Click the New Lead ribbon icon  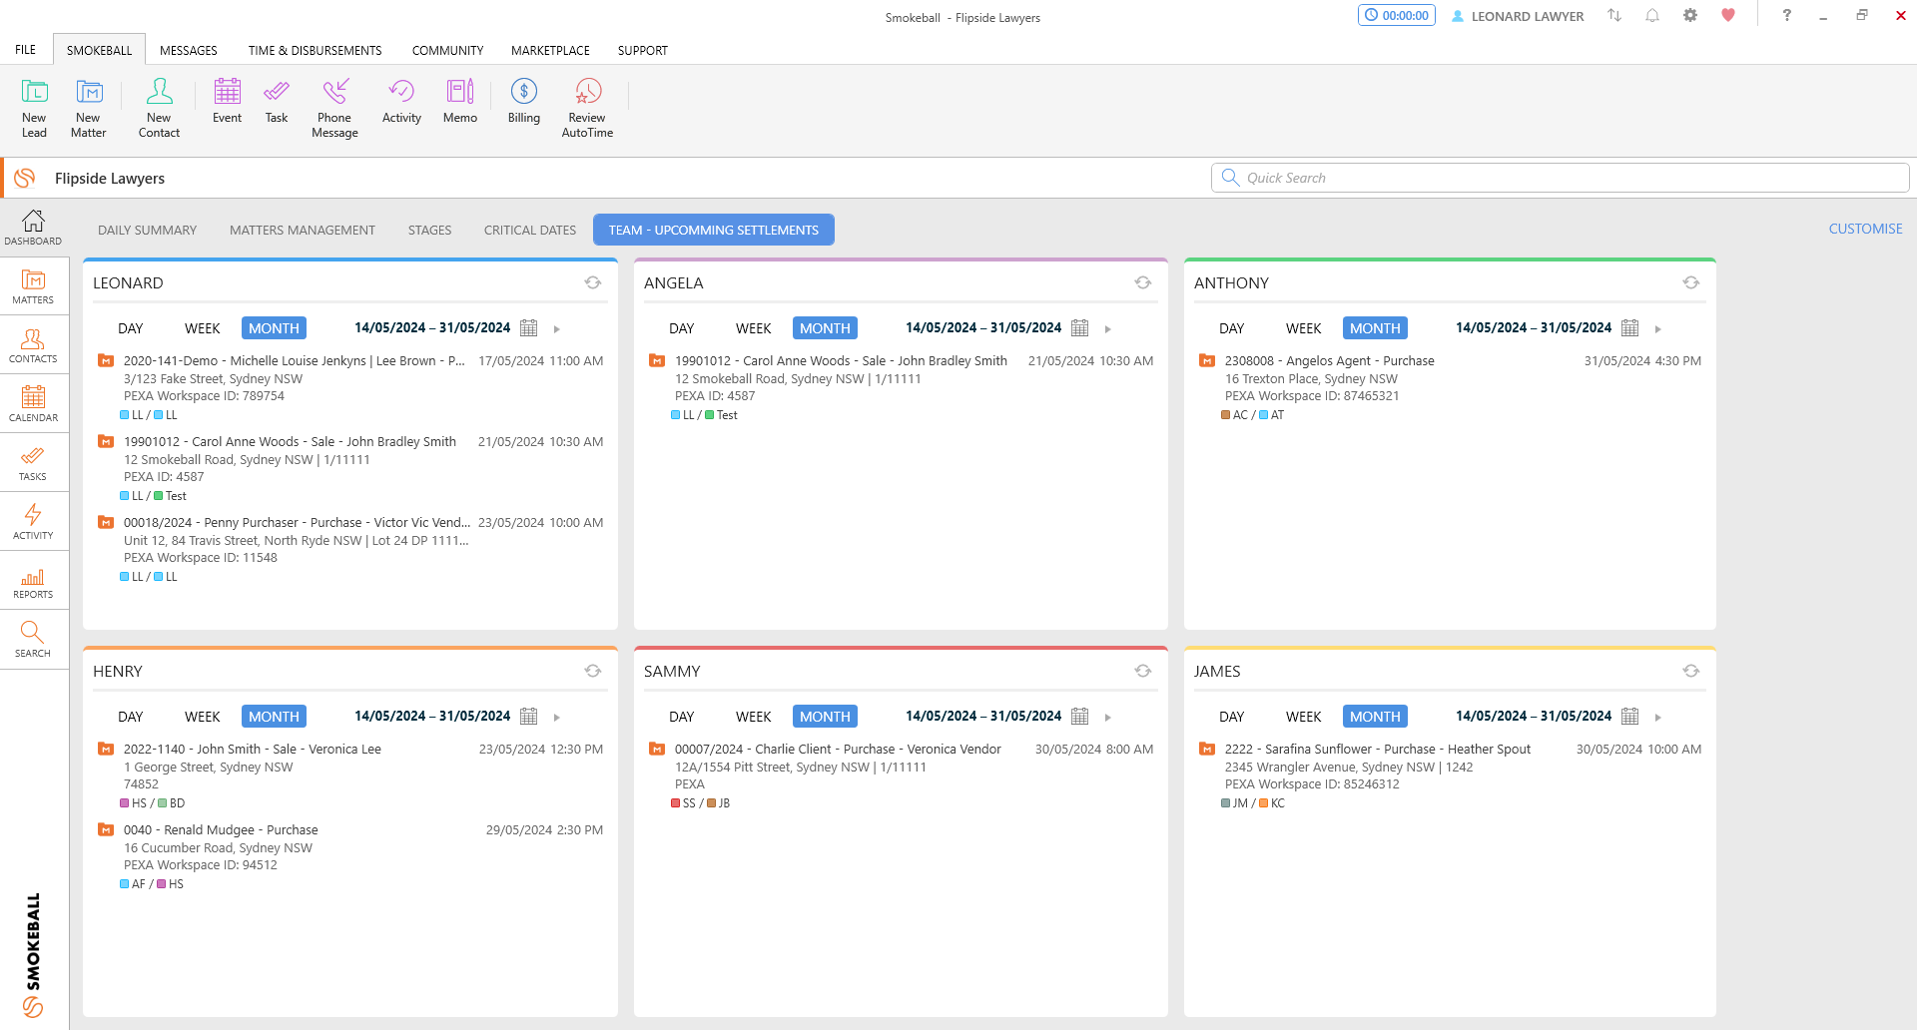(x=34, y=108)
